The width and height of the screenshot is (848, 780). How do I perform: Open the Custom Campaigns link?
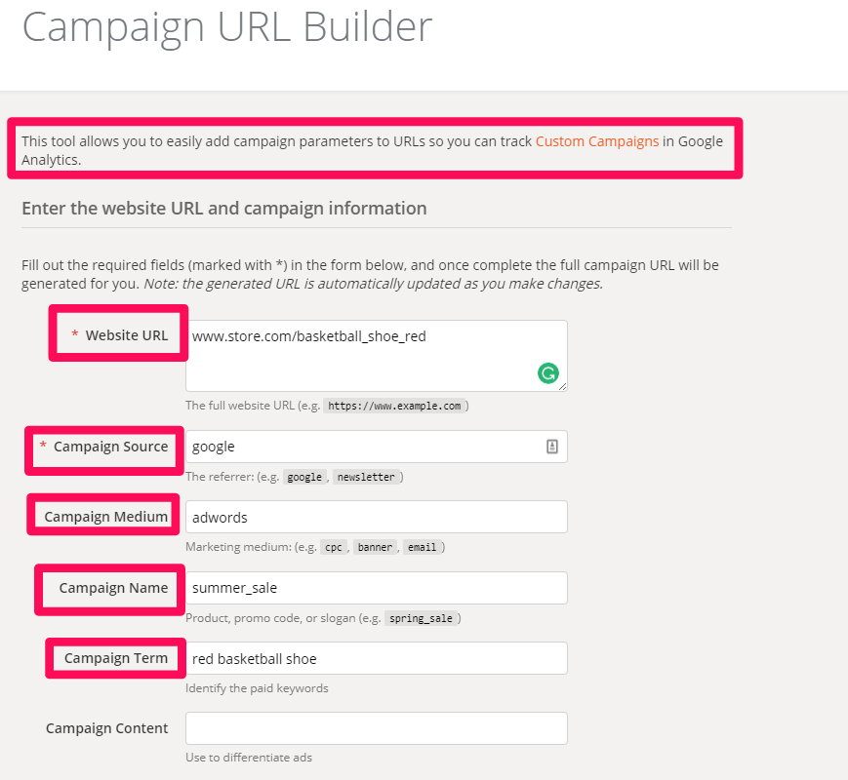(x=597, y=141)
